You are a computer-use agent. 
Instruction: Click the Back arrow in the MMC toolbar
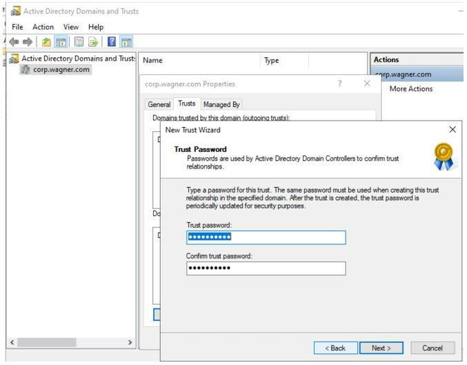click(x=14, y=42)
